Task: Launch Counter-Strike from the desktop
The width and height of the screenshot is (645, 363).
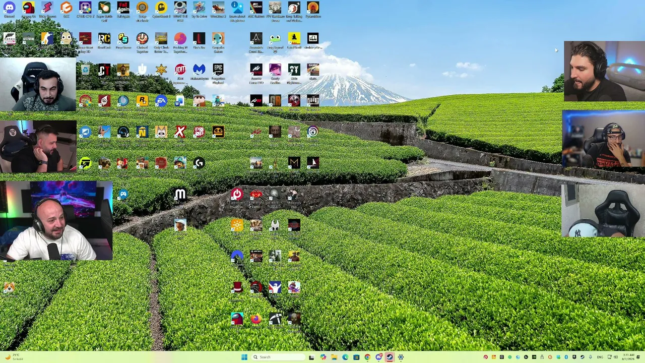Action: click(47, 41)
